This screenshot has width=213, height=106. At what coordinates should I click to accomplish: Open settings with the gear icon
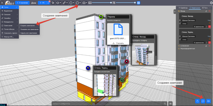pos(211,3)
